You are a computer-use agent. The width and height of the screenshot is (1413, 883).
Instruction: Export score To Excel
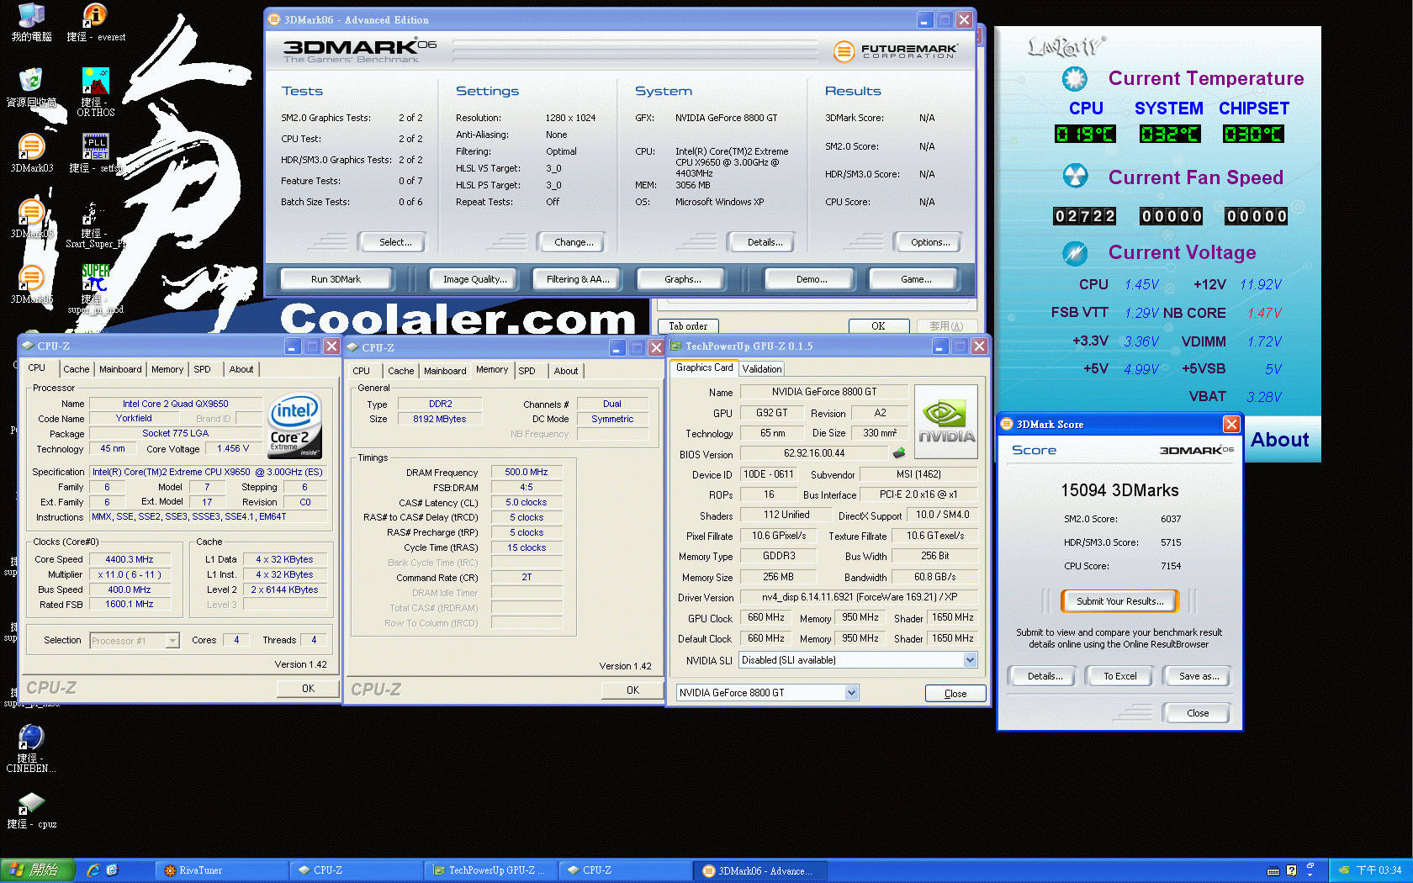1119,676
